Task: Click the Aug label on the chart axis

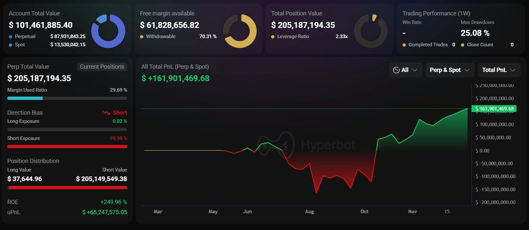Action: 309,212
